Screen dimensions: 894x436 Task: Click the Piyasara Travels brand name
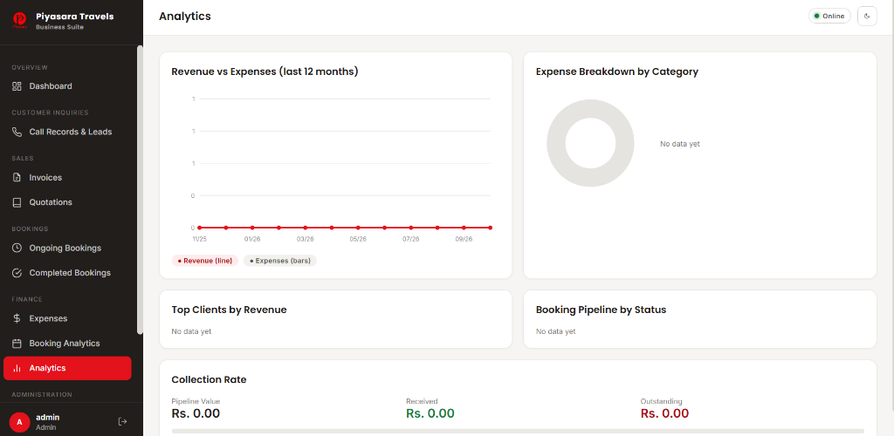[75, 17]
